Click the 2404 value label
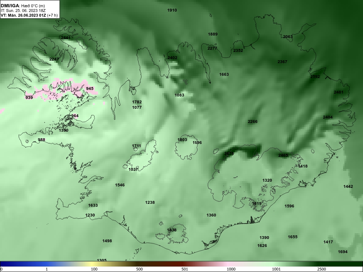Viewport: 363px width, 272px height. (x=328, y=117)
